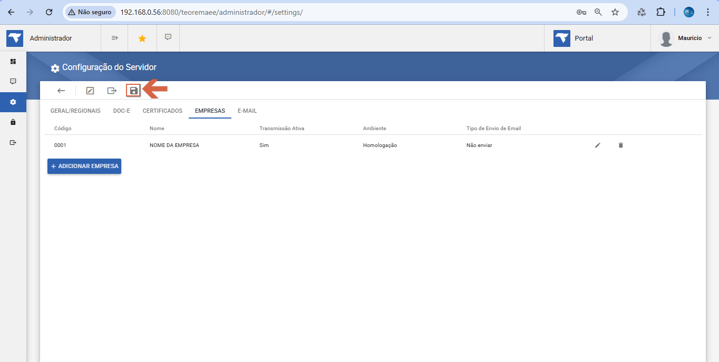Open the dashboard icon in sidebar
The width and height of the screenshot is (719, 362).
point(13,62)
